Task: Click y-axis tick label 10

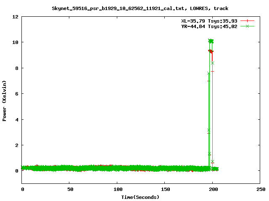Action: tap(15, 42)
